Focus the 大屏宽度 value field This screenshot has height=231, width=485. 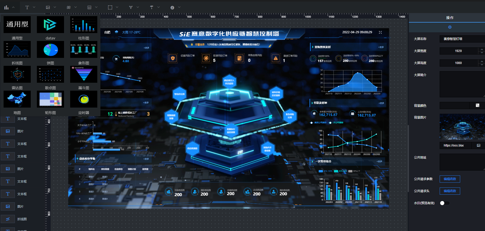point(459,51)
